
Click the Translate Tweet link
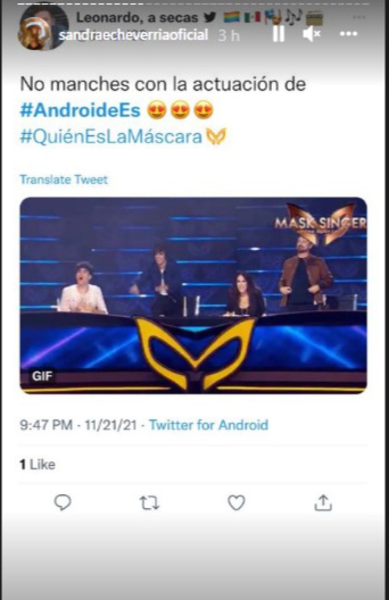tap(64, 180)
